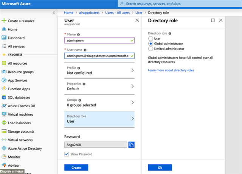Click the Resource groups cube icon

[x=4, y=72]
